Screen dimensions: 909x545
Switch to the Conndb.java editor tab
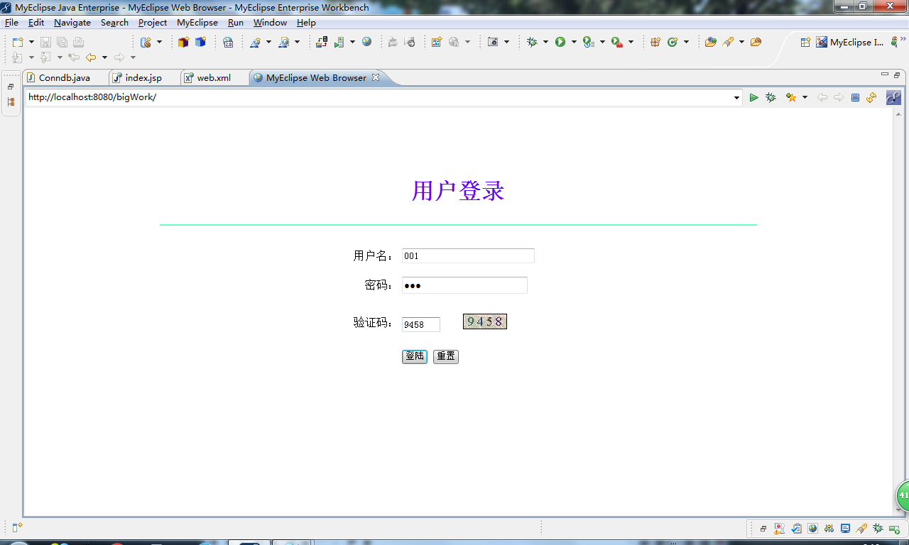click(65, 78)
